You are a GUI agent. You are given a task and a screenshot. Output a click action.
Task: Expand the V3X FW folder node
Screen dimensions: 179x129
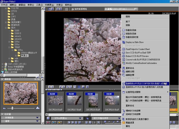pyautogui.click(x=6, y=8)
